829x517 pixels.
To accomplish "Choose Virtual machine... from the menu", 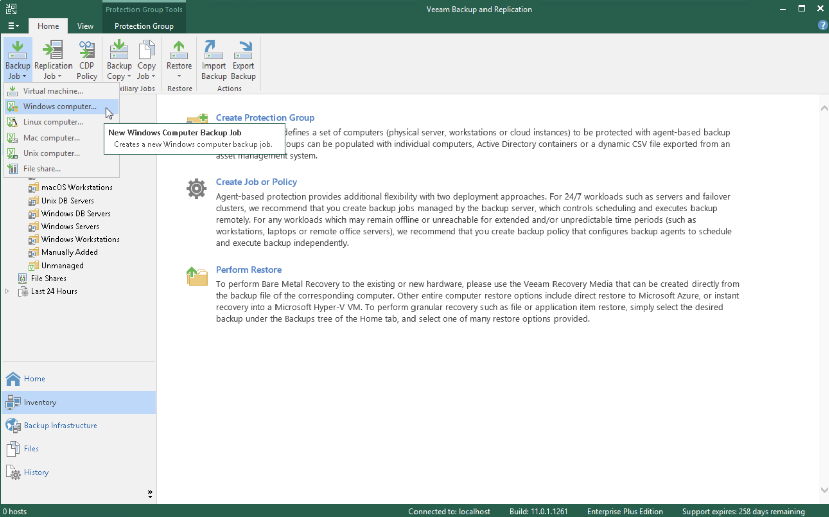I will click(61, 91).
